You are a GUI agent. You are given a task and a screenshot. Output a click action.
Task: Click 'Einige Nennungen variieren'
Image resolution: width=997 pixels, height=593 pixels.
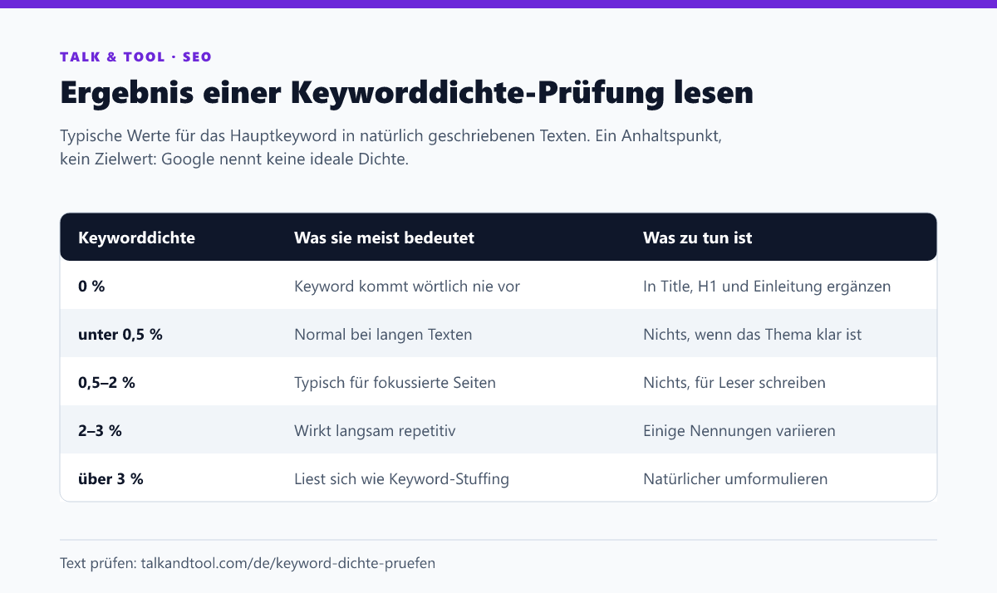pyautogui.click(x=739, y=431)
